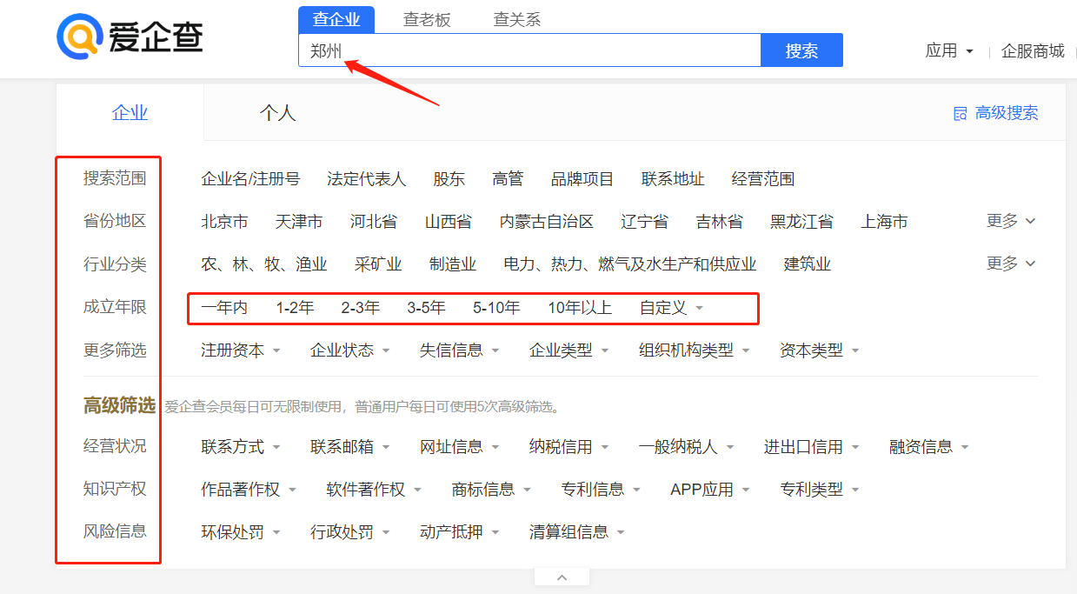Open the 商标信息 filter dropdown

coord(491,490)
